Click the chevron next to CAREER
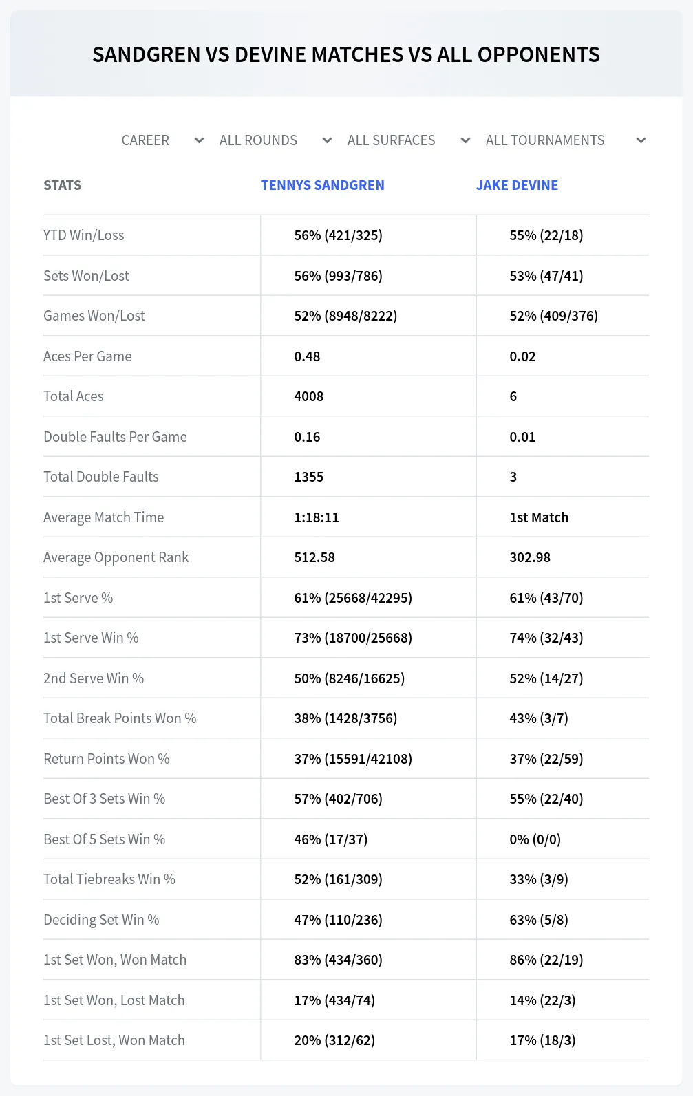Screen dimensions: 693x1096 [x=200, y=140]
